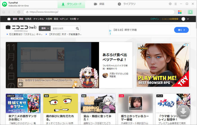Viewport: 197px width, 125px height.
Task: Open the yellow face video thumbnail
Action: (61, 103)
